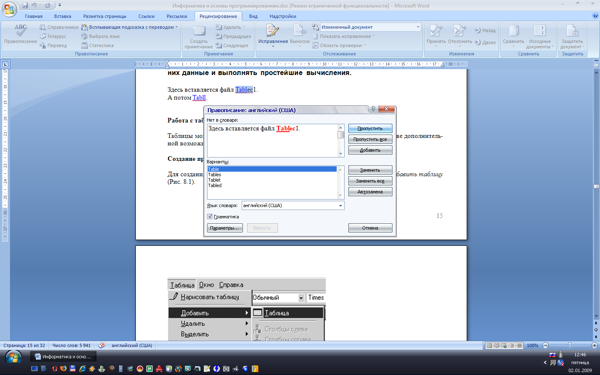Open Статистика word count
This screenshot has height=375, width=600.
click(x=97, y=45)
